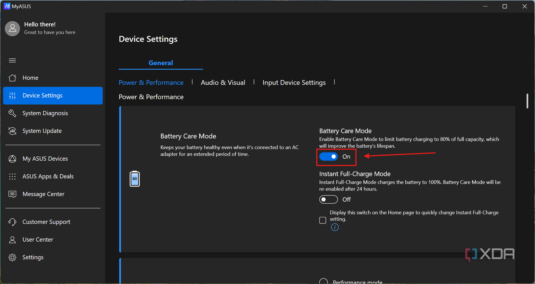The image size is (535, 284).
Task: Open System Diagnosis wrench icon
Action: (x=12, y=113)
